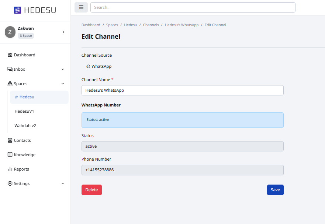Click the Z user avatar

click(x=10, y=32)
